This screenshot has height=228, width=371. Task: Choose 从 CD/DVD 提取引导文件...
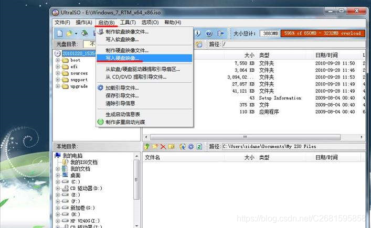tap(144, 77)
